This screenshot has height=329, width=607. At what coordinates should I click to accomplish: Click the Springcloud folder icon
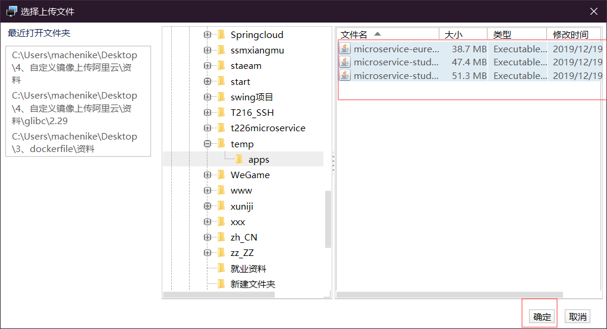(221, 35)
